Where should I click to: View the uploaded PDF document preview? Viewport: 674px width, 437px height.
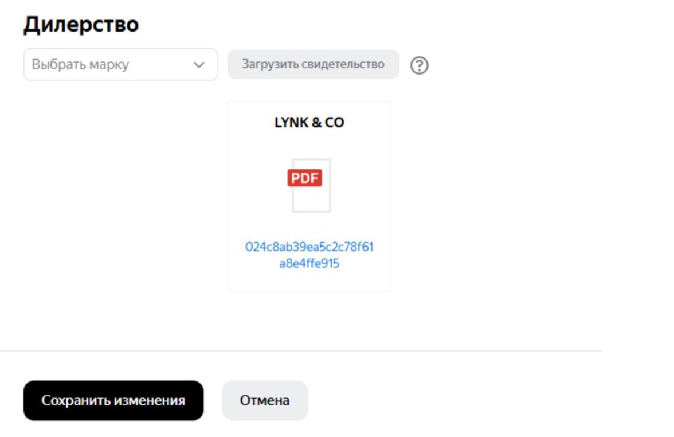tap(309, 185)
